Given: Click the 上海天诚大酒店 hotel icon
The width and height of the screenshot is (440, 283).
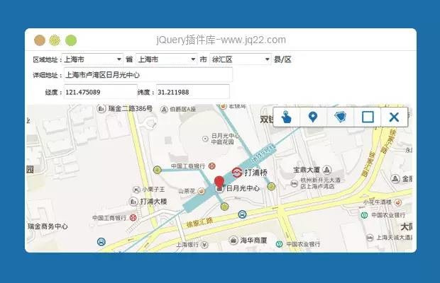Looking at the screenshot, I should click(370, 238).
